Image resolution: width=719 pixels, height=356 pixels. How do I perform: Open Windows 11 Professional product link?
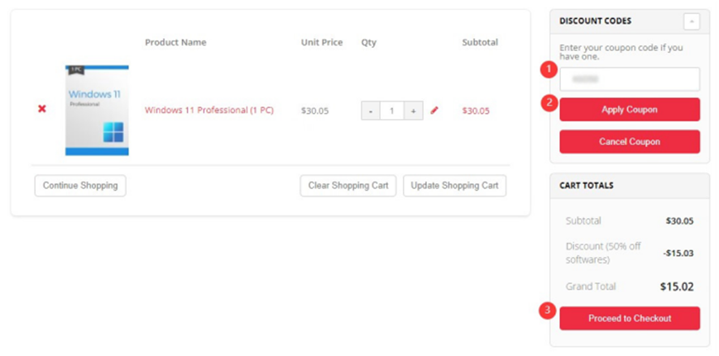pos(209,111)
